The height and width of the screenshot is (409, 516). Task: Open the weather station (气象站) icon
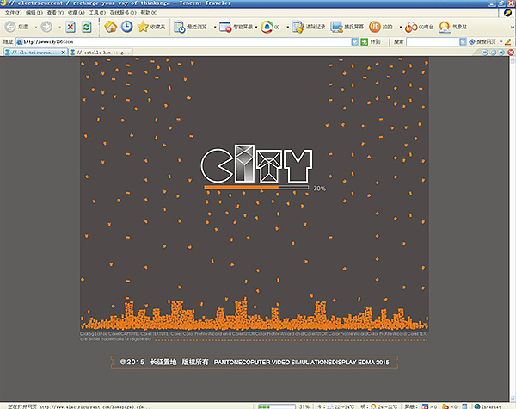(445, 27)
